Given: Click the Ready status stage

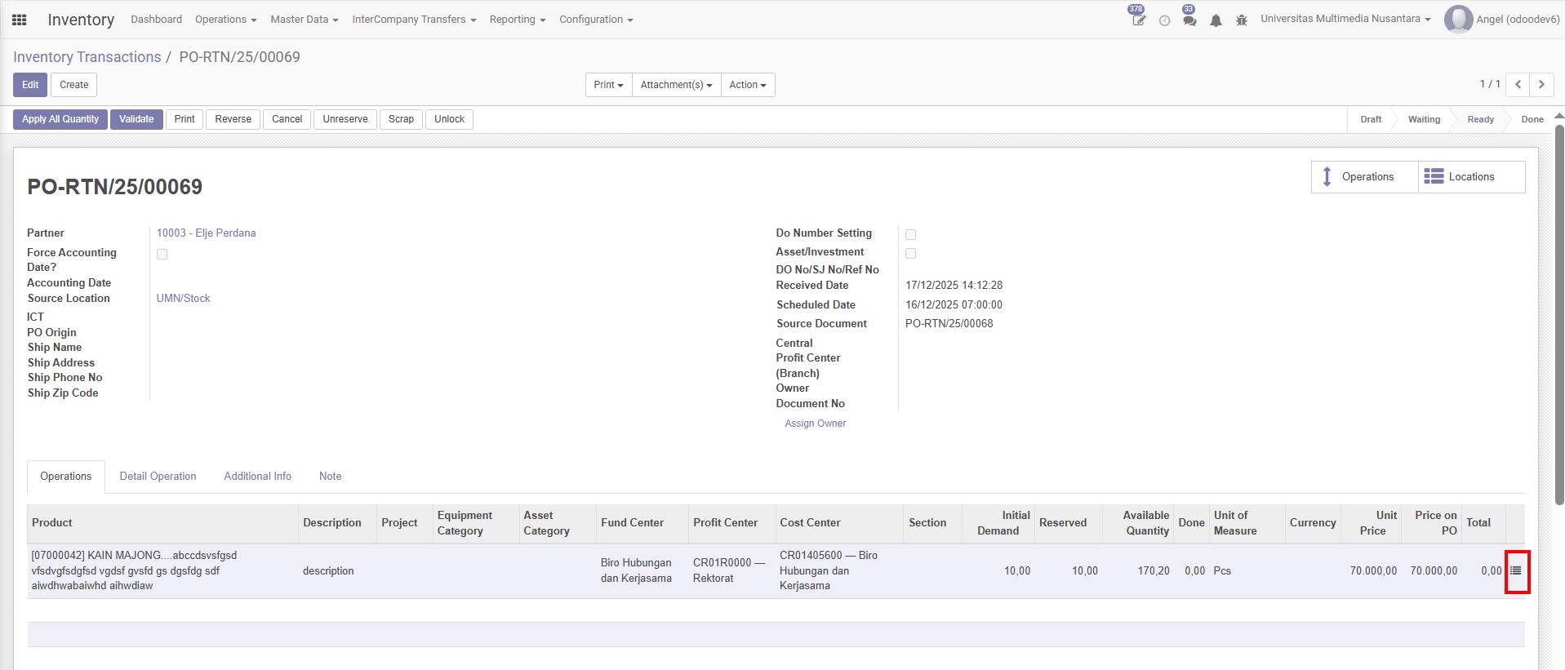Looking at the screenshot, I should click(1480, 119).
